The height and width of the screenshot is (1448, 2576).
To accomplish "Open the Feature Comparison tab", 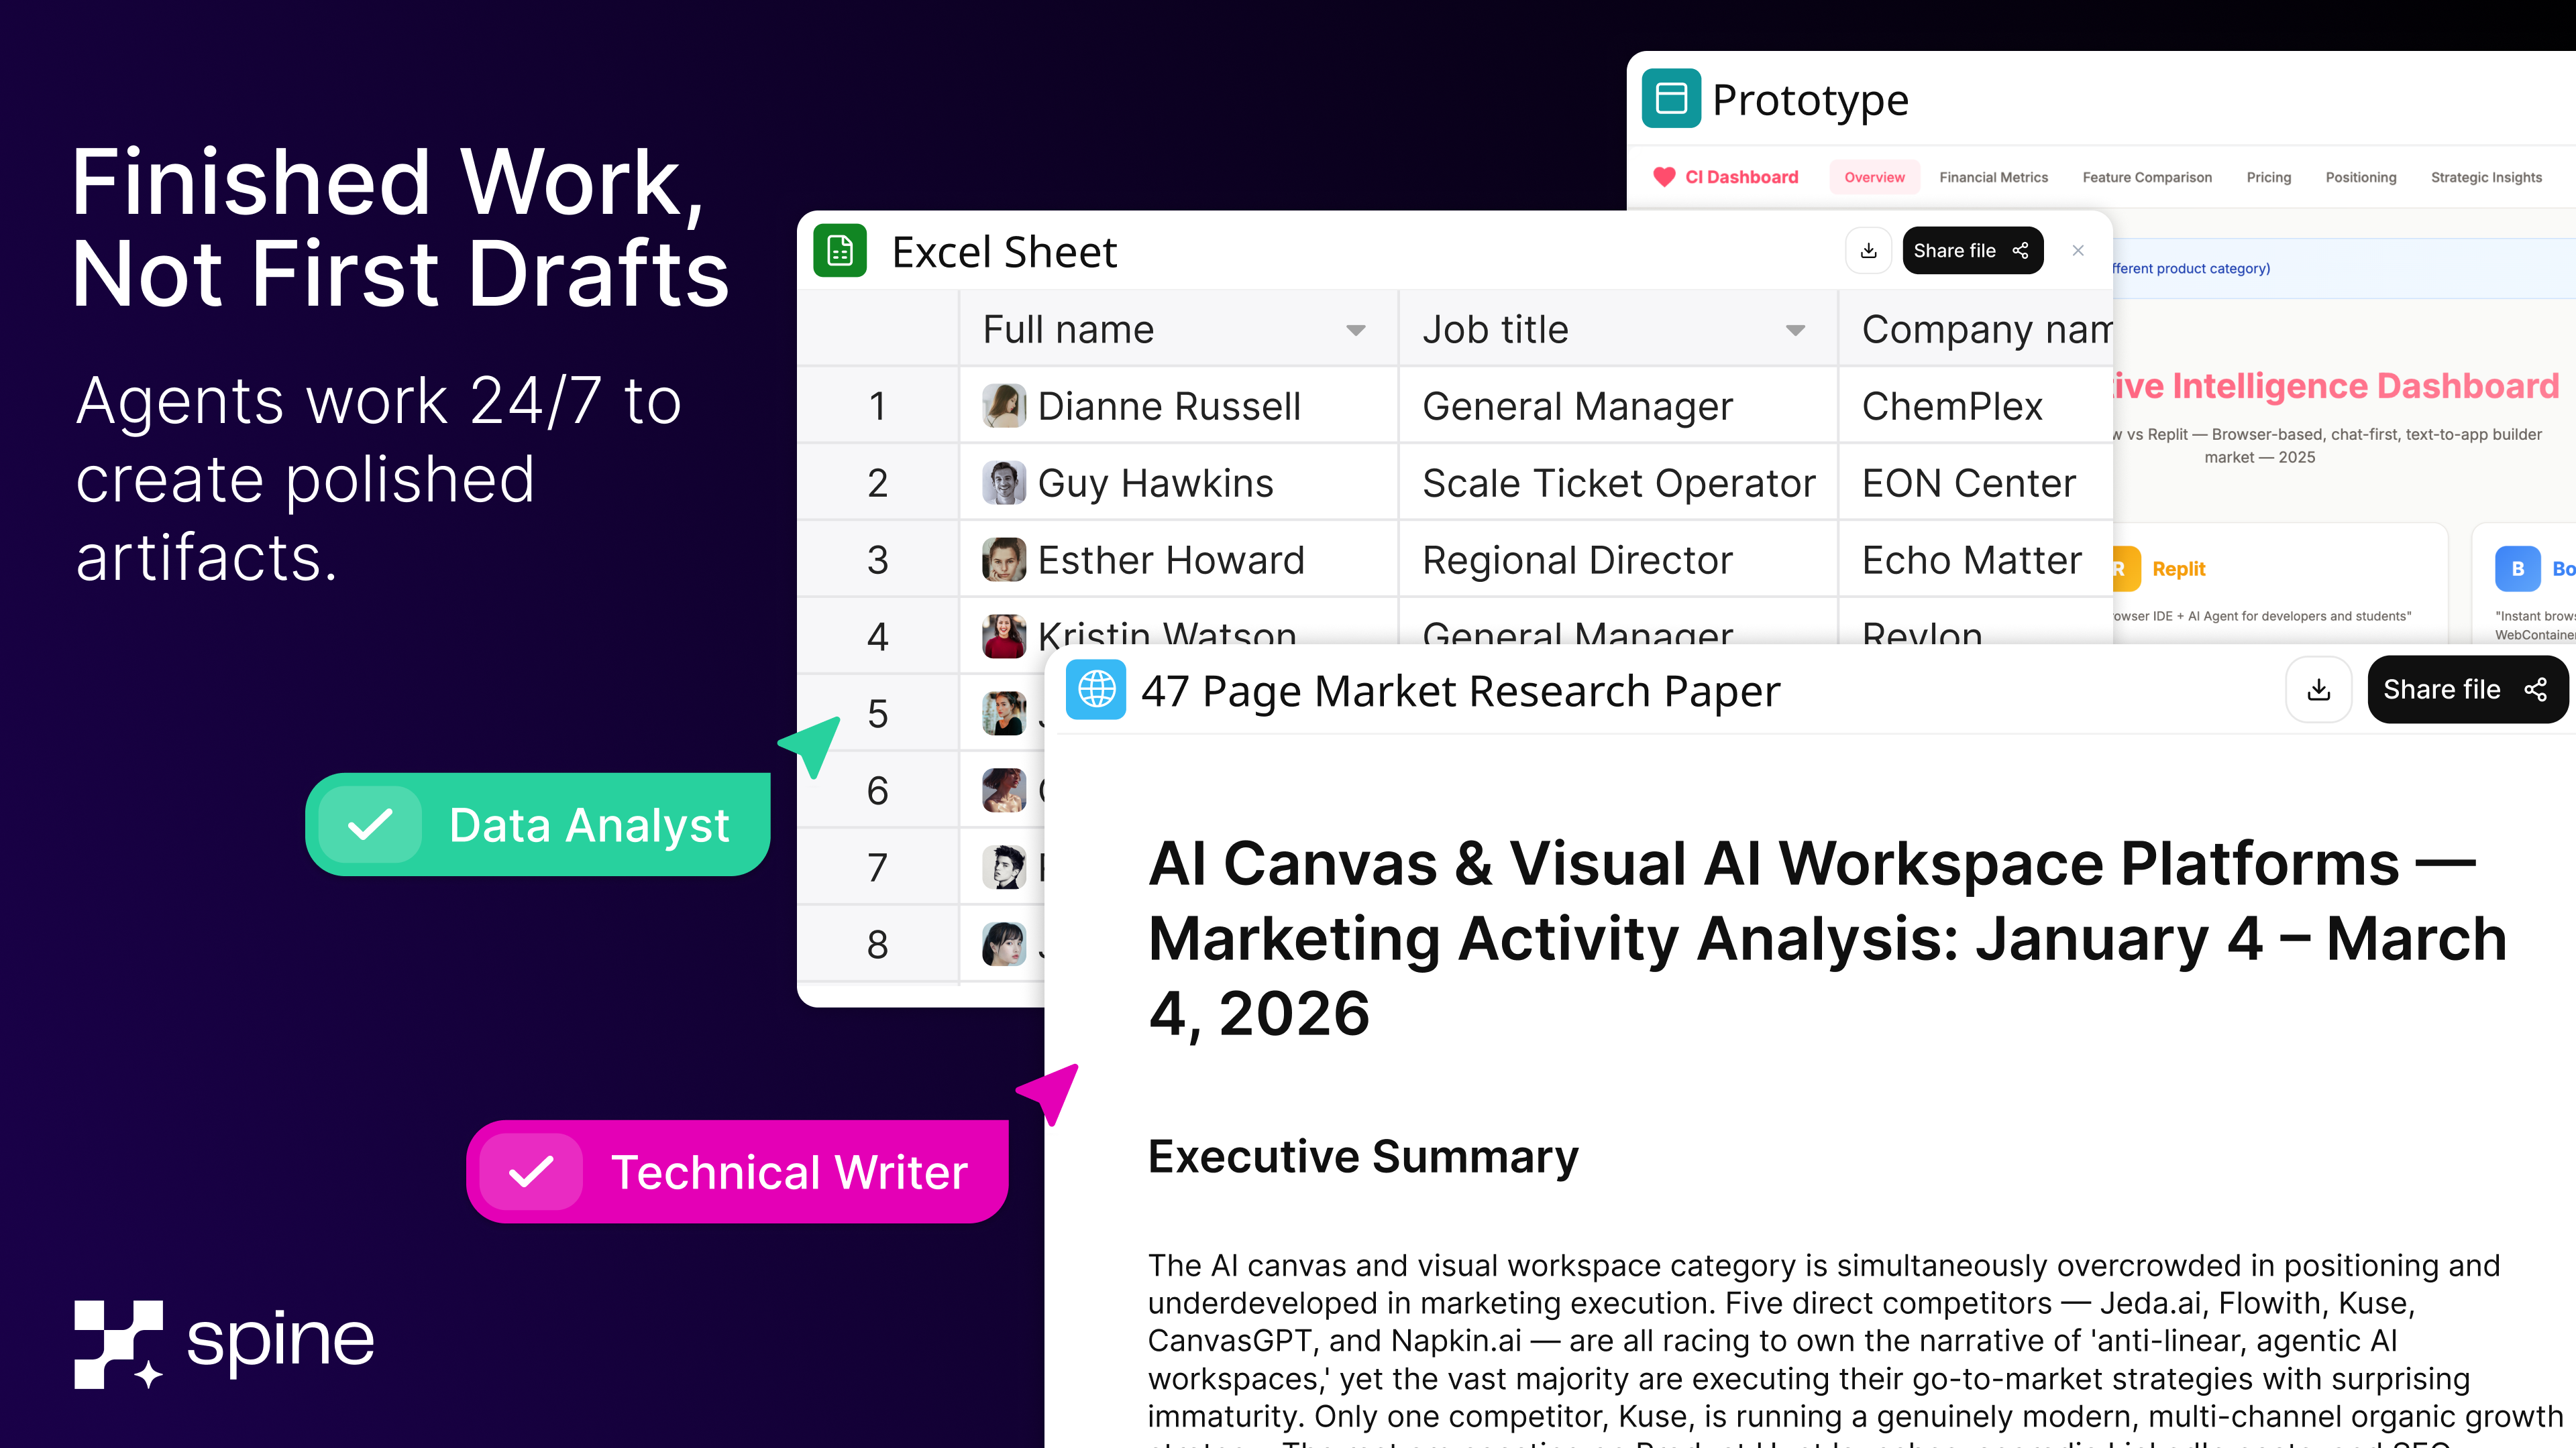I will pyautogui.click(x=2147, y=177).
